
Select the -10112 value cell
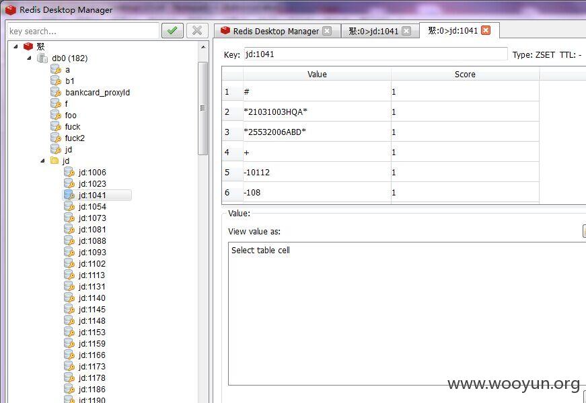click(x=317, y=172)
